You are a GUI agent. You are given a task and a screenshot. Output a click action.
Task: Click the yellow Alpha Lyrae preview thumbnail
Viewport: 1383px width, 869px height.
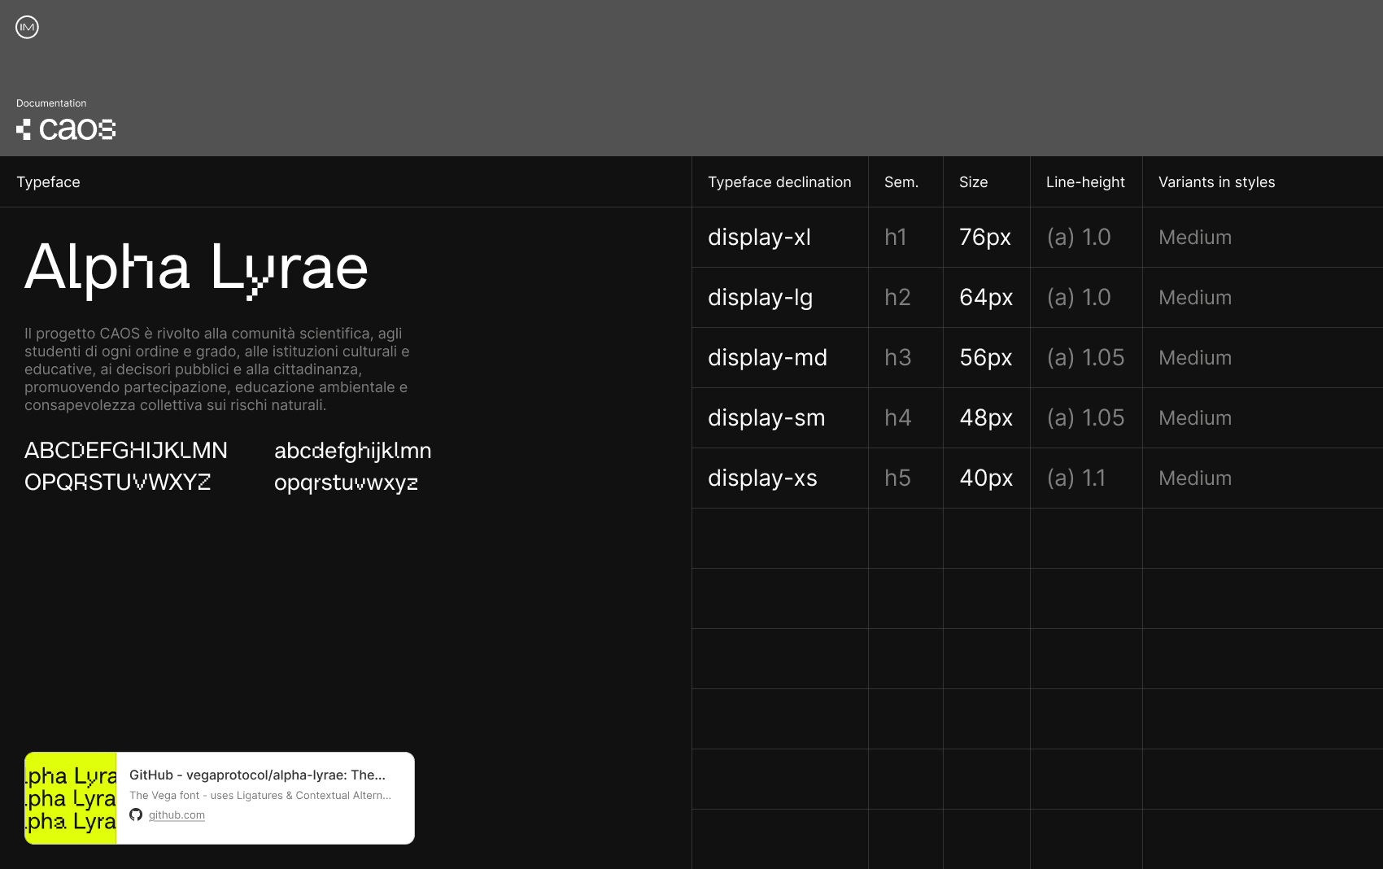click(x=71, y=798)
